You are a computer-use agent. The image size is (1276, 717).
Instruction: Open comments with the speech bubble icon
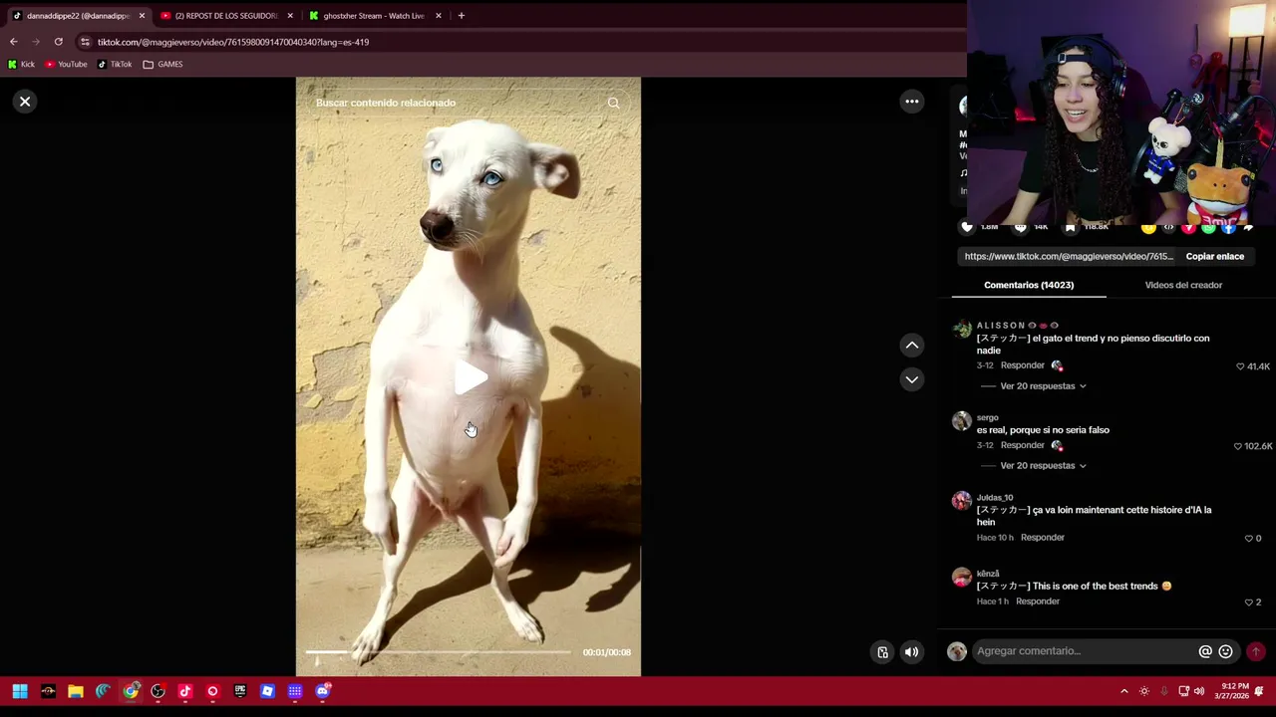tap(1020, 227)
